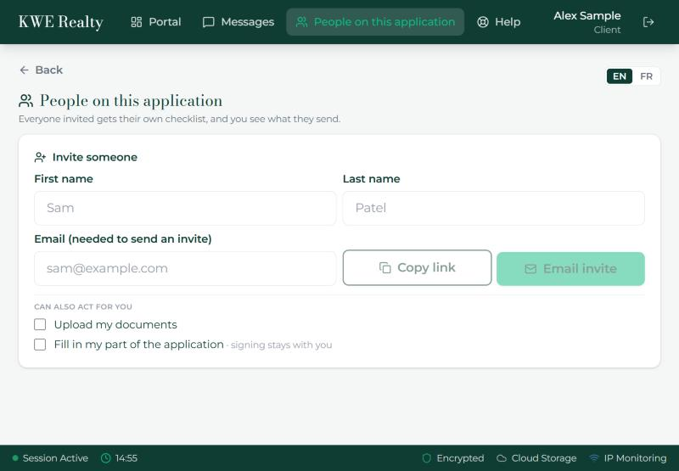
Task: Click the 'Email (needed to send an invite)' label
Action: [123, 239]
